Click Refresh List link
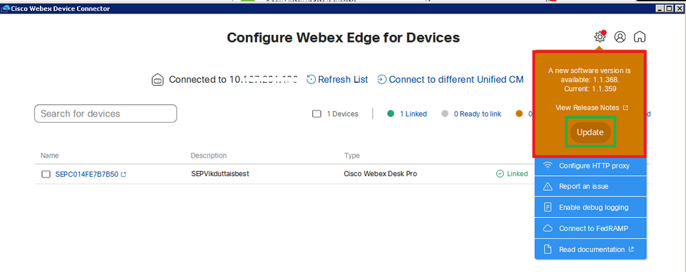 pyautogui.click(x=337, y=79)
